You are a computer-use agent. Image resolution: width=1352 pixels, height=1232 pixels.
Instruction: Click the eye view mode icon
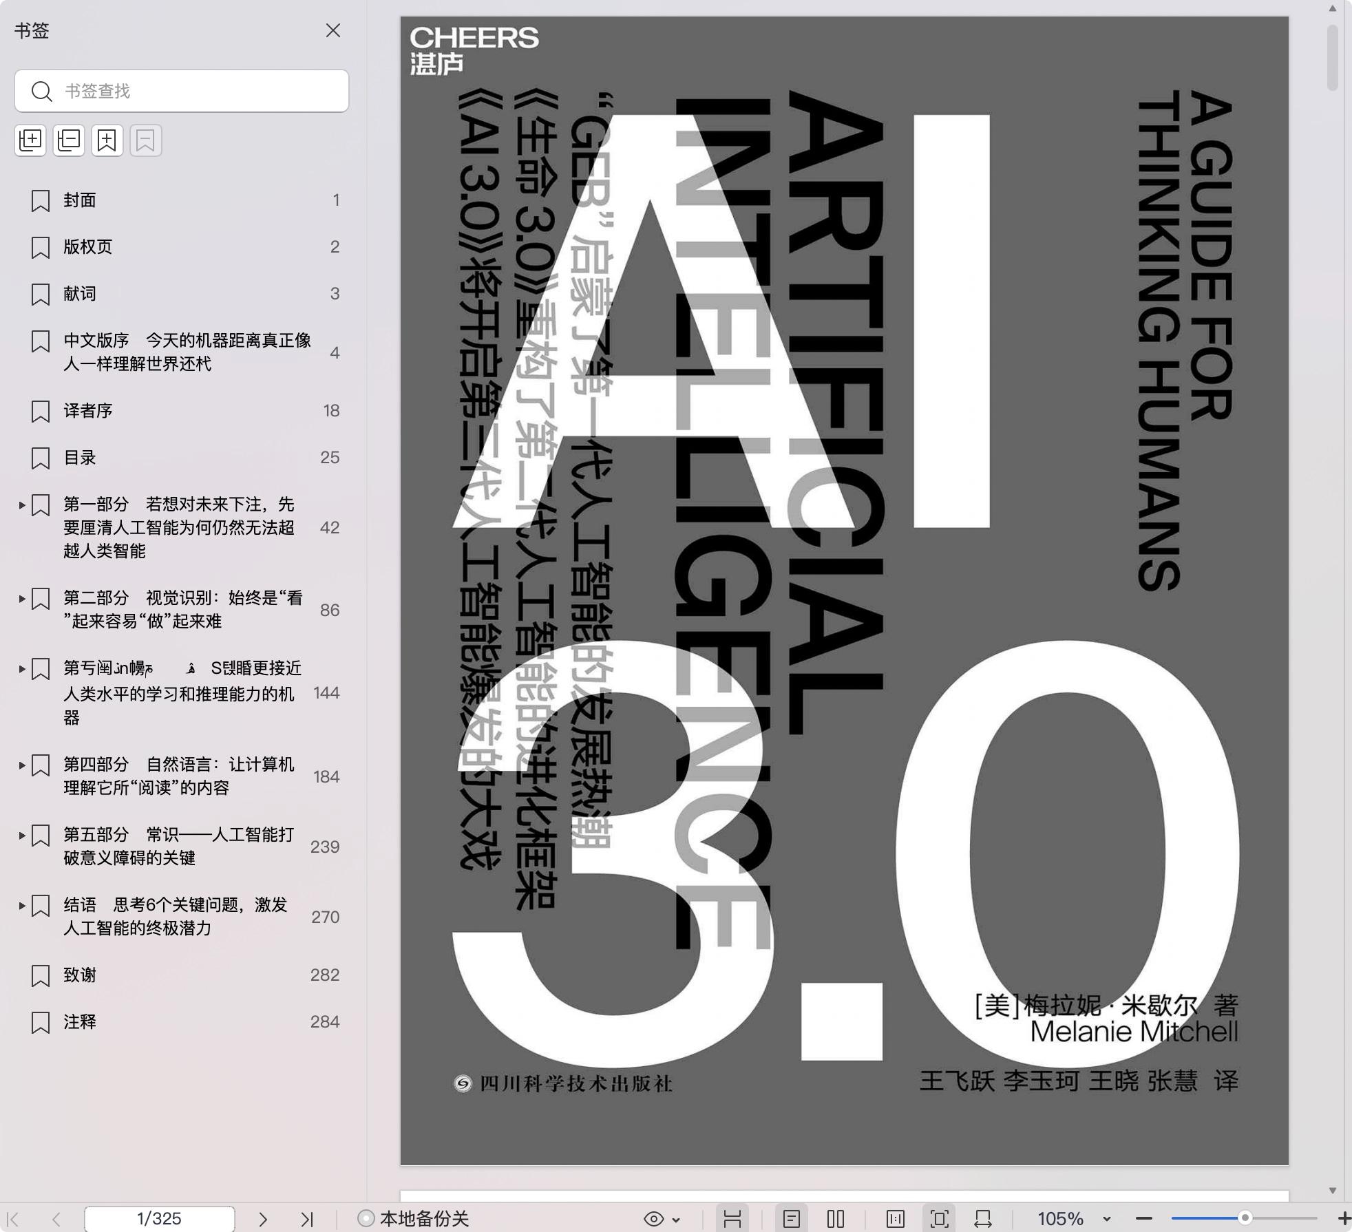(x=653, y=1219)
